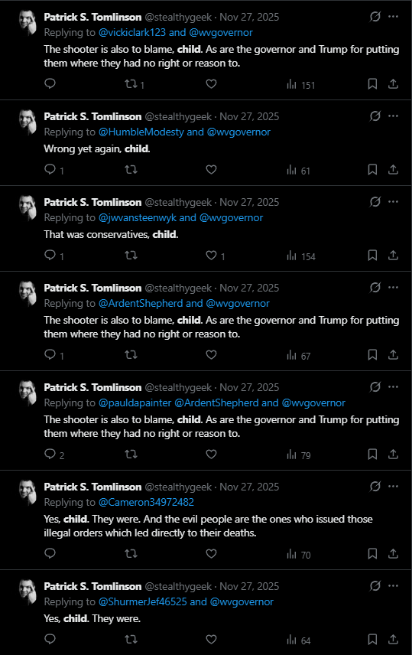Reply to the tweet mentioning @vickiclark123
Screen dimensions: 412x655
click(x=50, y=83)
